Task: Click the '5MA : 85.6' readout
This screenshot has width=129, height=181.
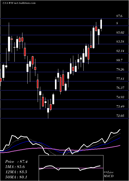Action: point(15,167)
